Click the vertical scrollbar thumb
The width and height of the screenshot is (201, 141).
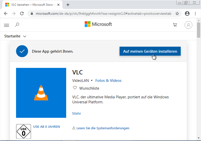point(198,30)
